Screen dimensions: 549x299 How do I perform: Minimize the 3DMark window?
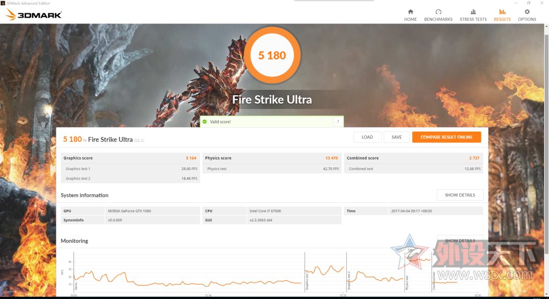point(516,3)
